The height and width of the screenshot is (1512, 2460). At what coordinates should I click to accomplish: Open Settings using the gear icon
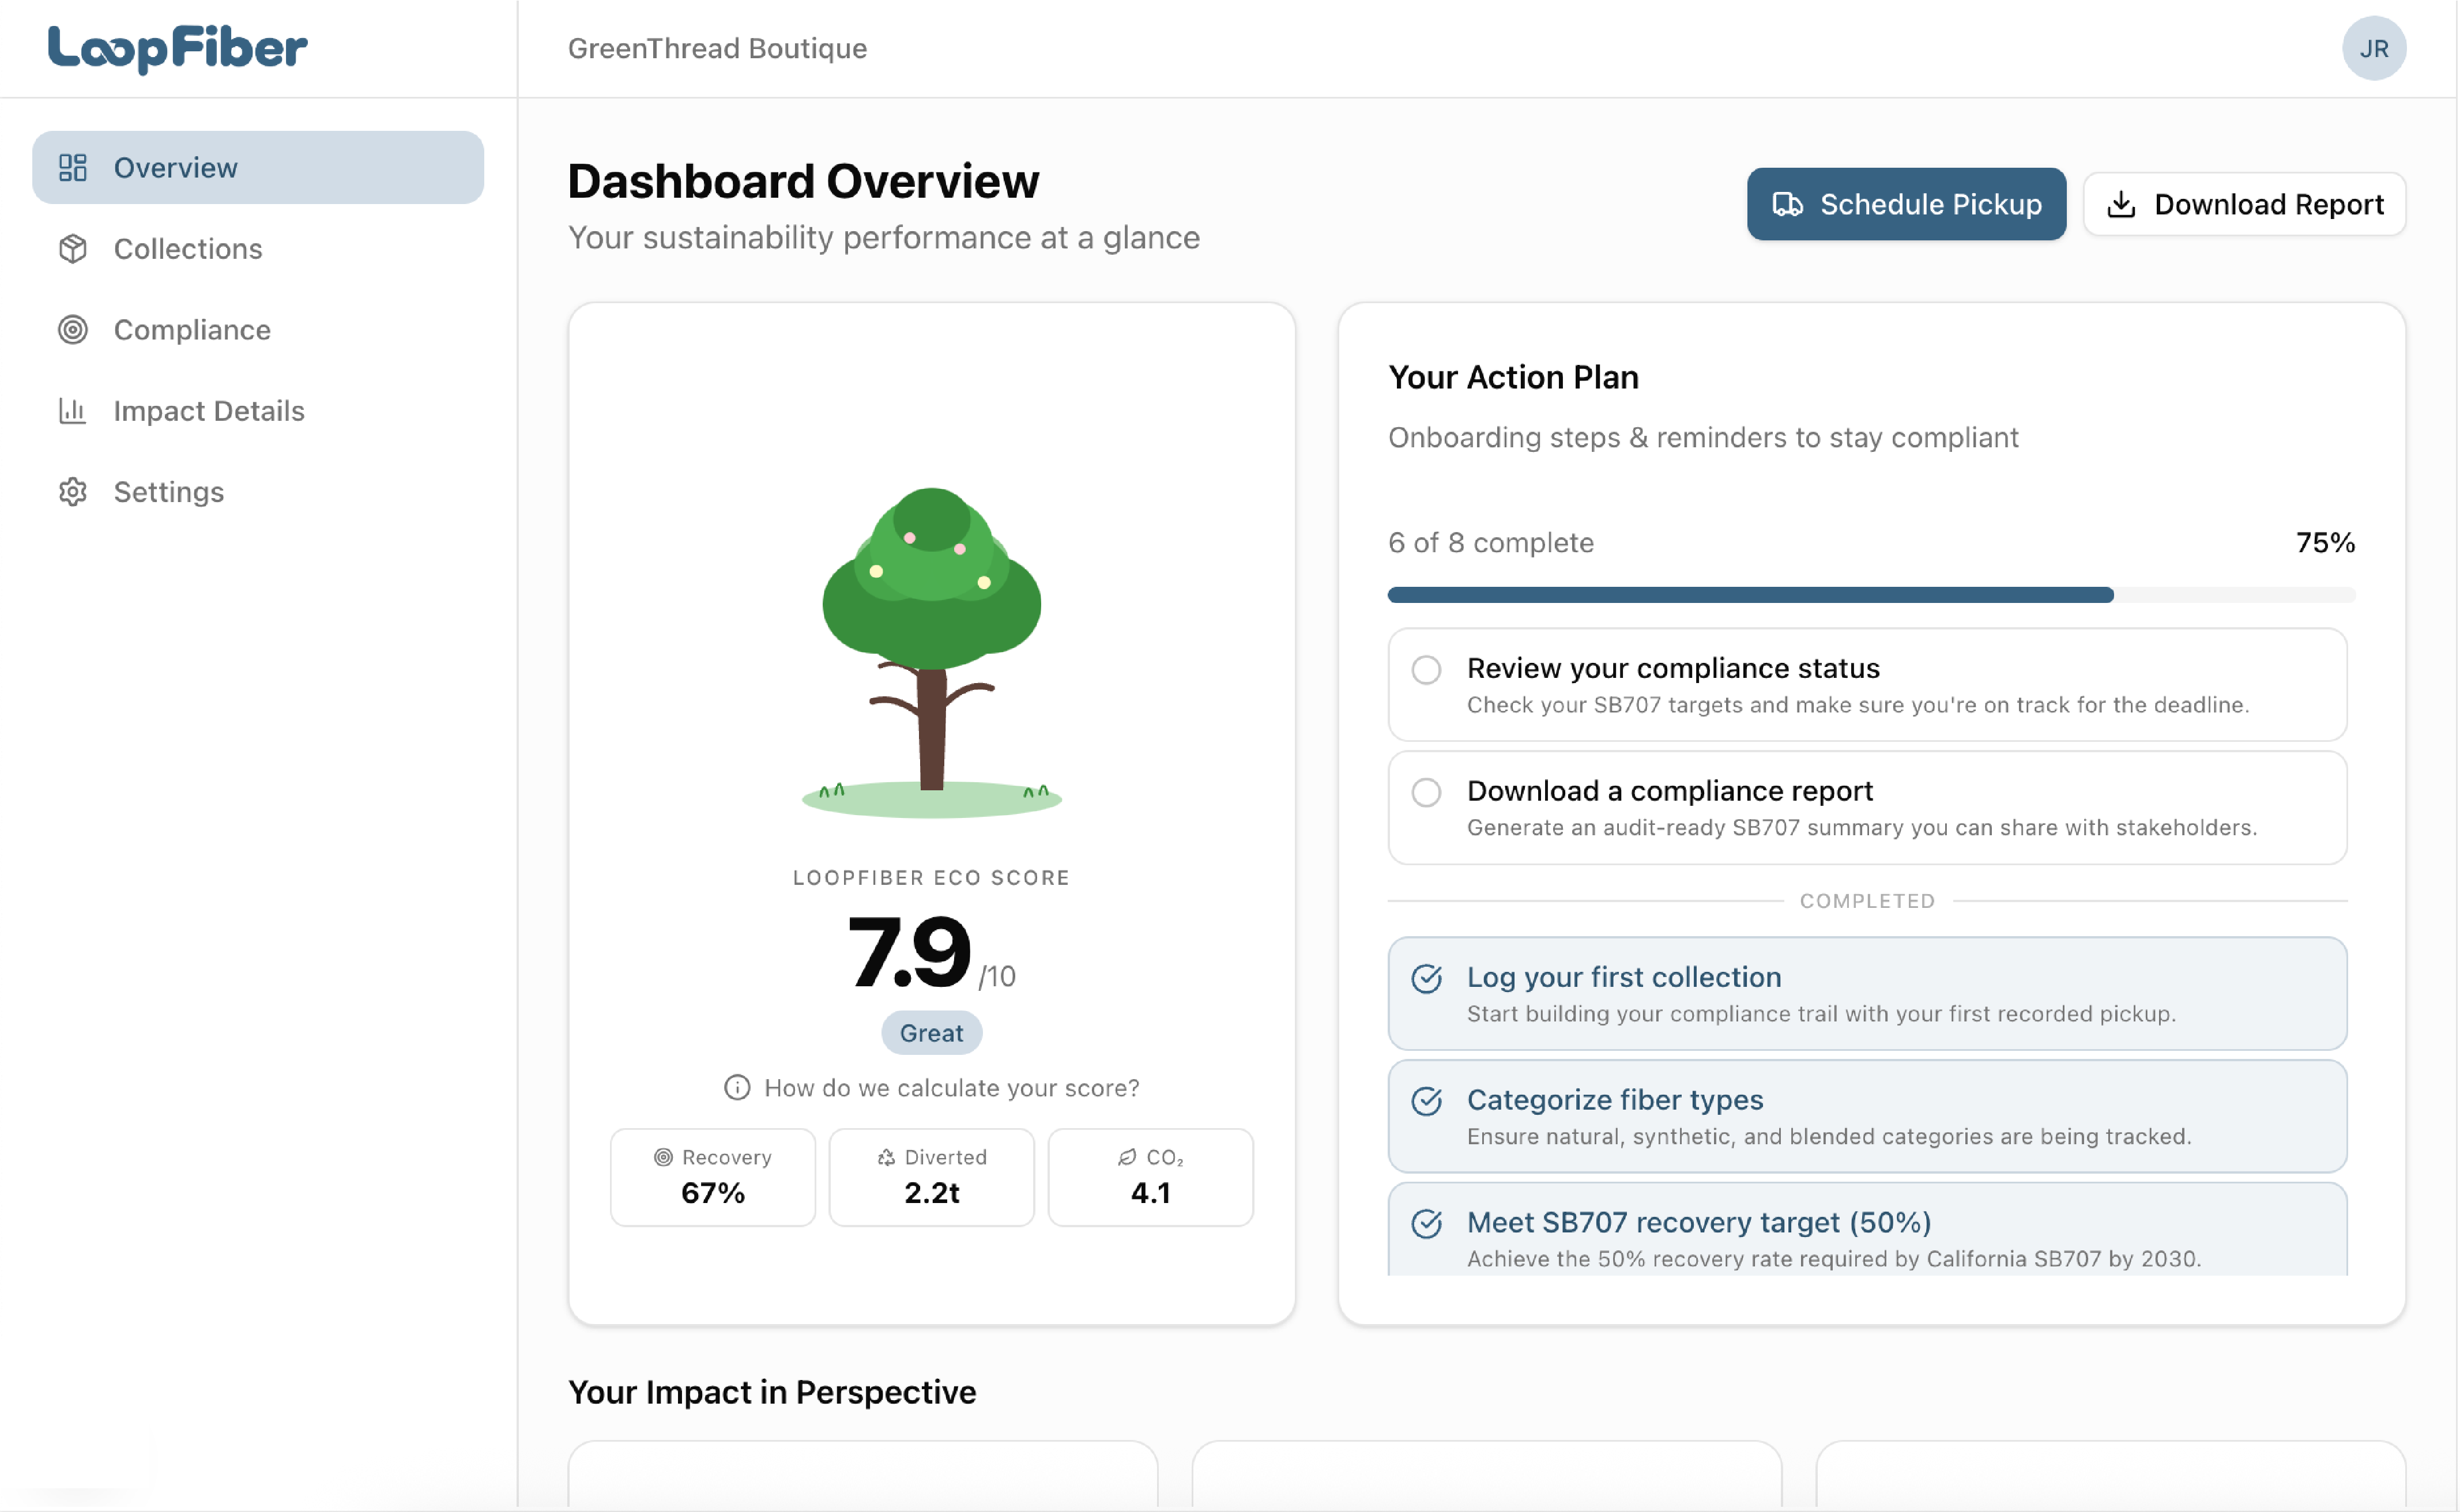coord(72,492)
